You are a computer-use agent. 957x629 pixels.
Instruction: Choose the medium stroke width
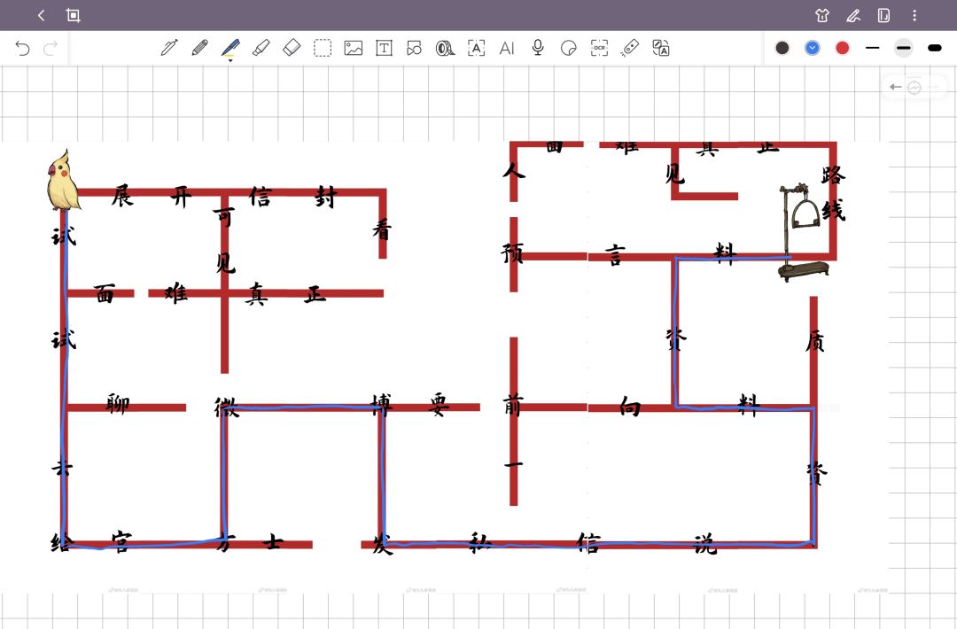903,48
